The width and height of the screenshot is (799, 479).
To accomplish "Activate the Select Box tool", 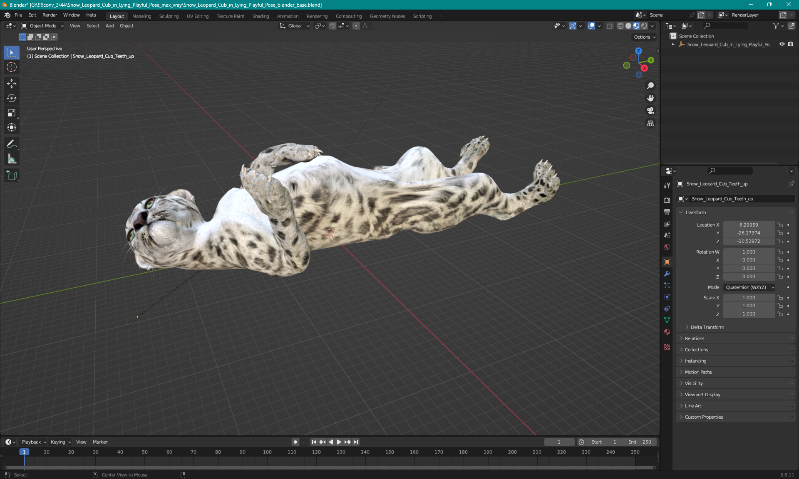I will click(12, 52).
